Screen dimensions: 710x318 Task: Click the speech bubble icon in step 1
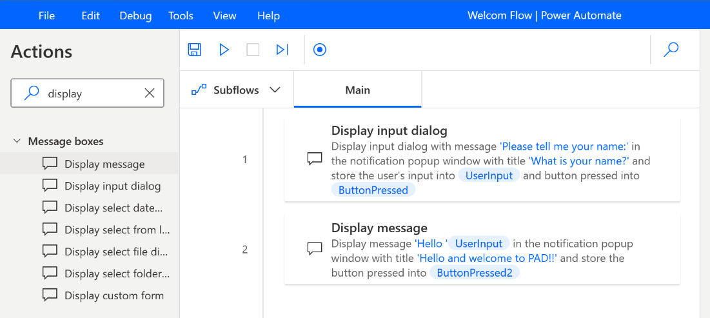pos(315,159)
